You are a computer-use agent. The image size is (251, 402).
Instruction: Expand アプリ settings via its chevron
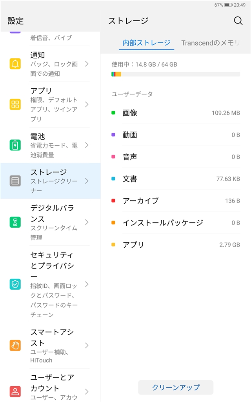point(87,104)
